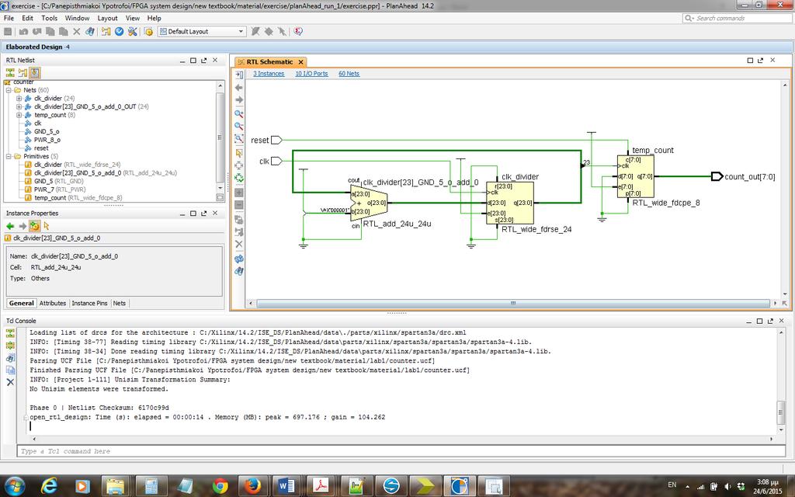This screenshot has height=497, width=795.
Task: Expand the temp_count (8) net
Action: click(19, 115)
